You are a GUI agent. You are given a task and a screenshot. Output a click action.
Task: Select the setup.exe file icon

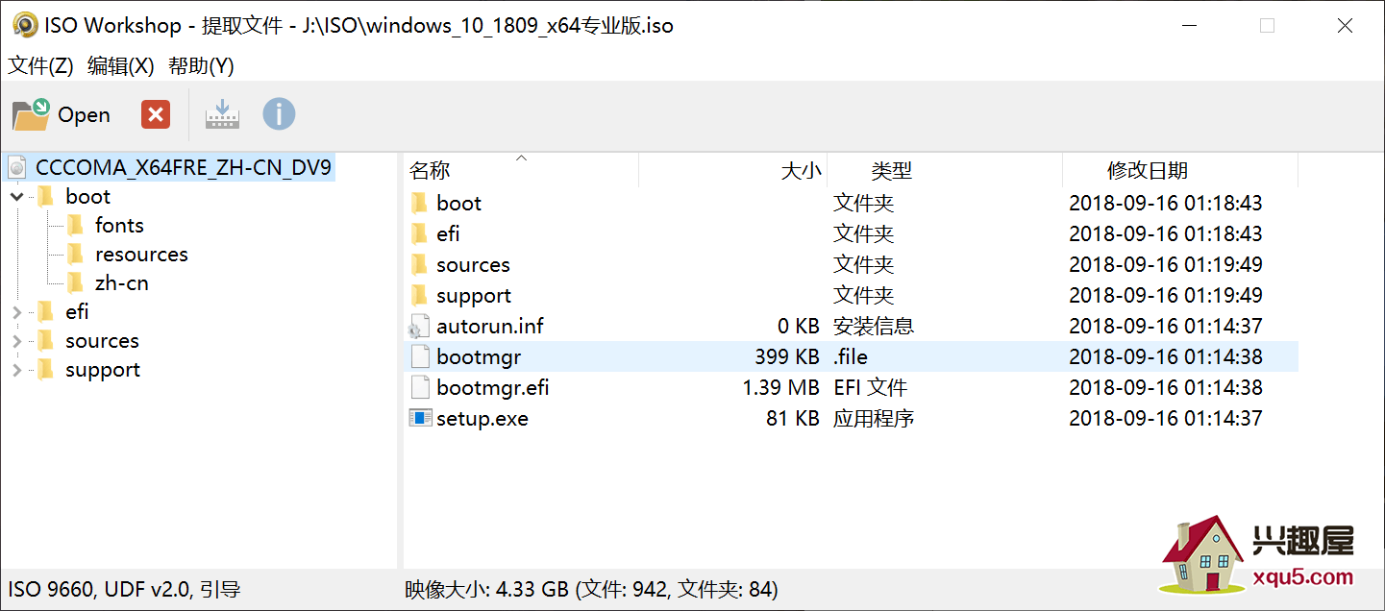pyautogui.click(x=420, y=418)
